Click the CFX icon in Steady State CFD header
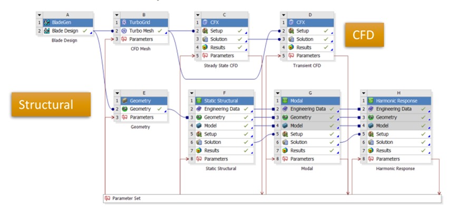Viewport: 456px width, 214px height. click(x=205, y=22)
